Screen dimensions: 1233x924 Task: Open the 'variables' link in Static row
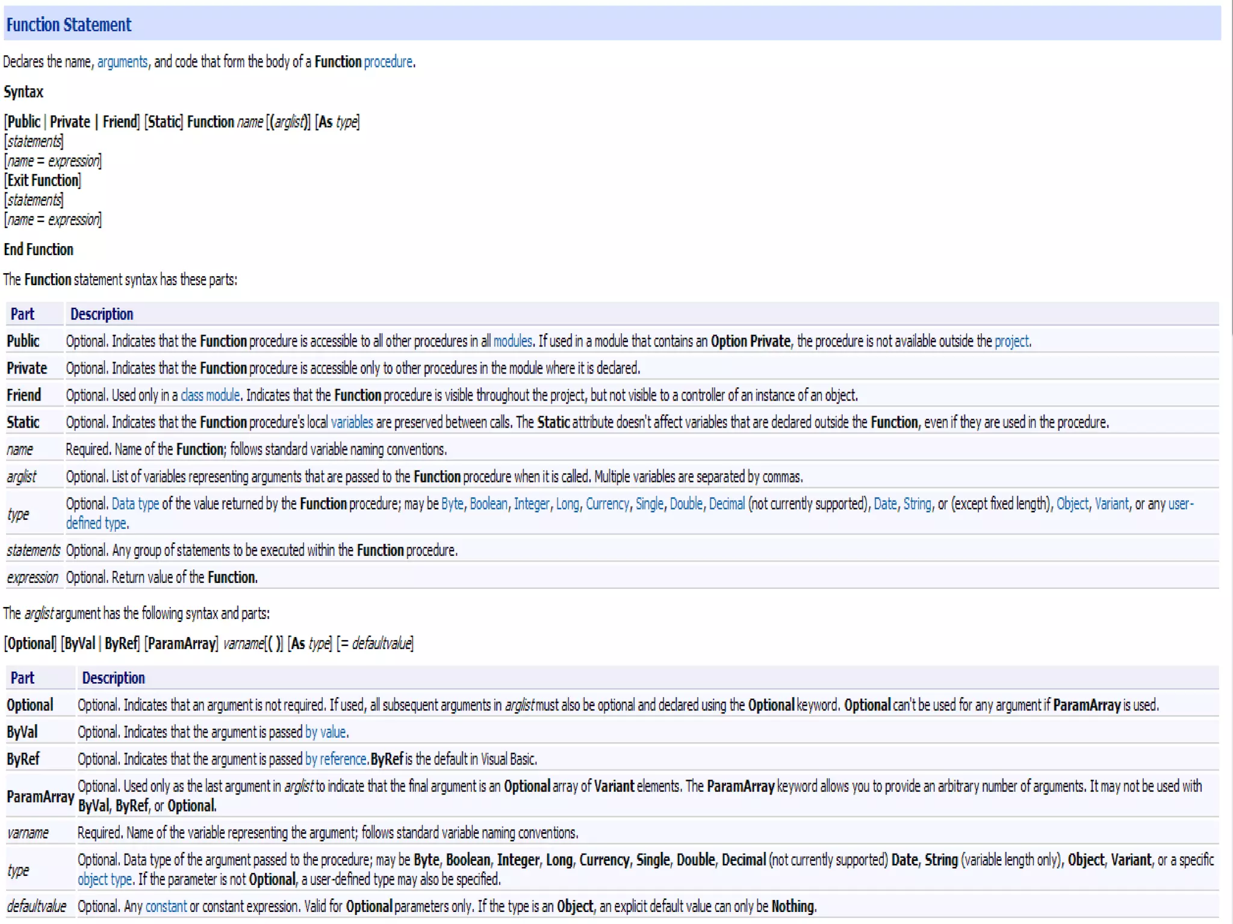click(352, 422)
